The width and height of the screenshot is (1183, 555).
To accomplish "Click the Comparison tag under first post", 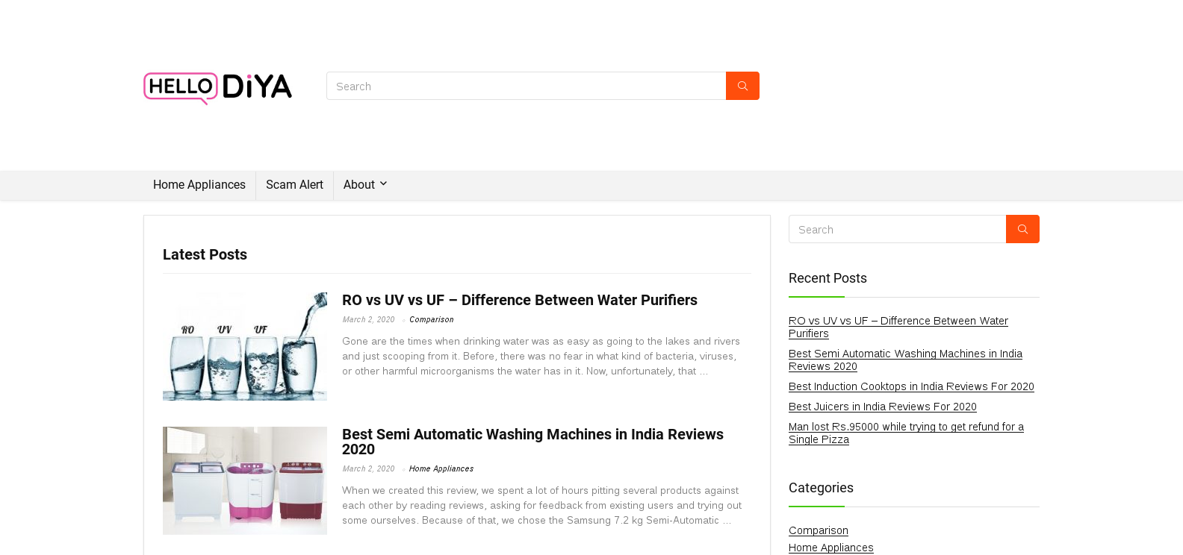I will 431,320.
